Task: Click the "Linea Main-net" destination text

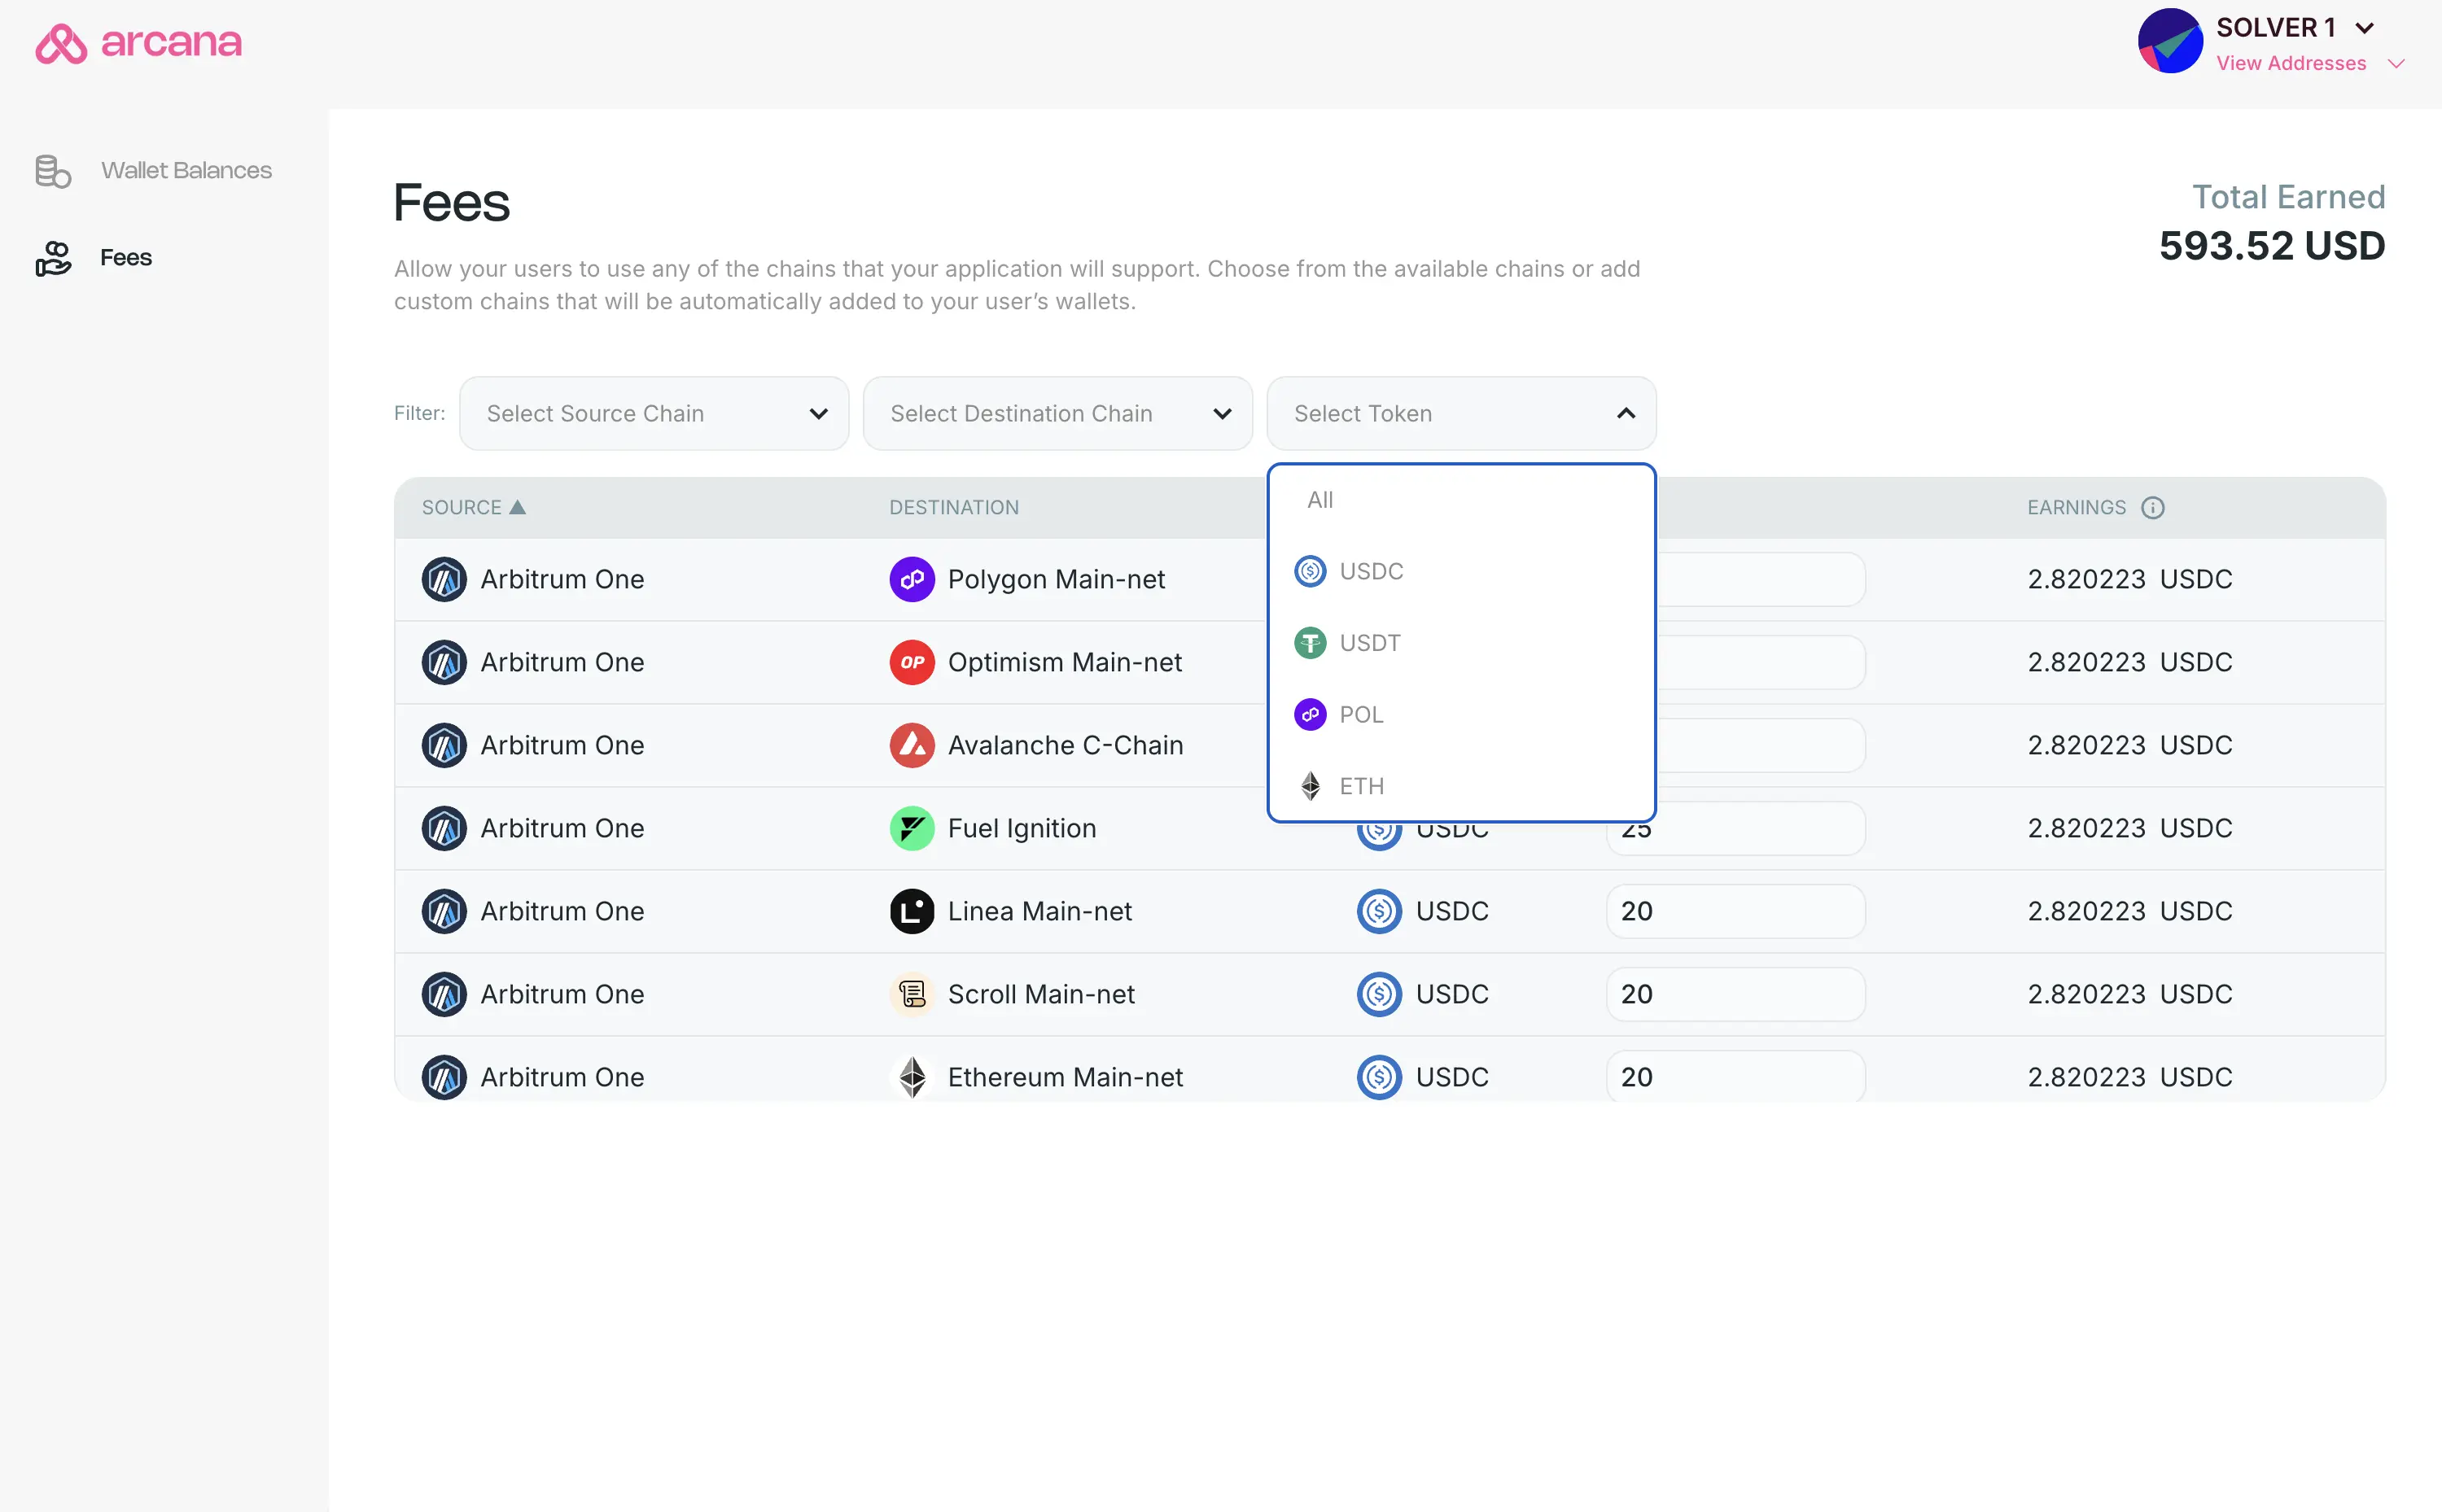Action: [x=1040, y=912]
